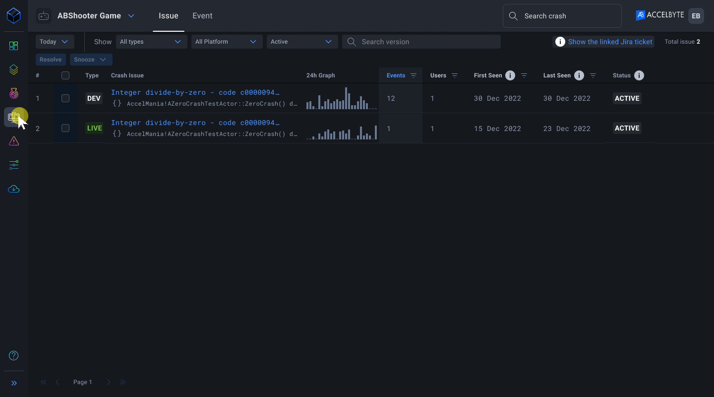714x397 pixels.
Task: Click the Total issue 2 counter
Action: [682, 42]
